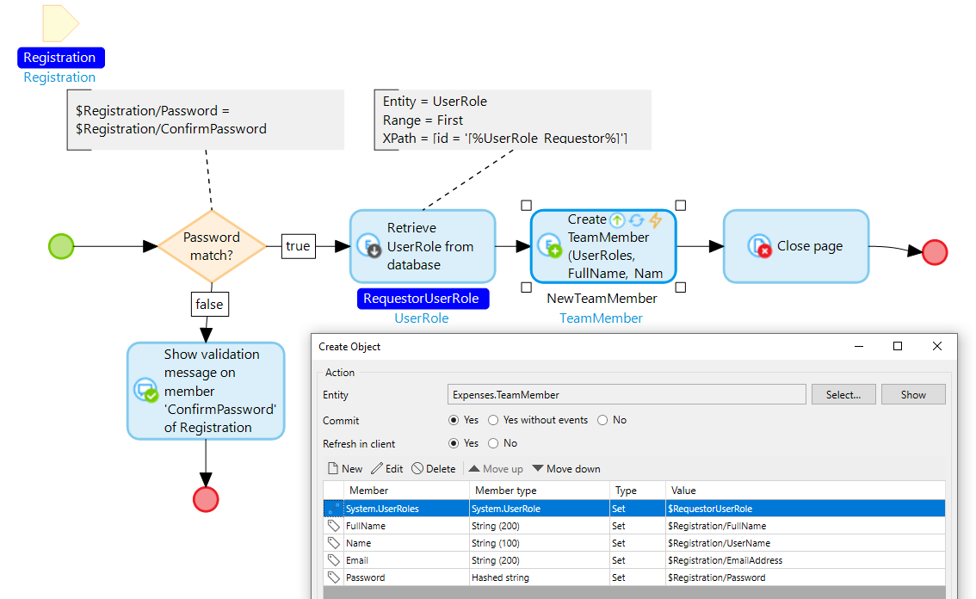Click the Expenses.TeamMember entity field
The width and height of the screenshot is (976, 599).
[x=627, y=395]
